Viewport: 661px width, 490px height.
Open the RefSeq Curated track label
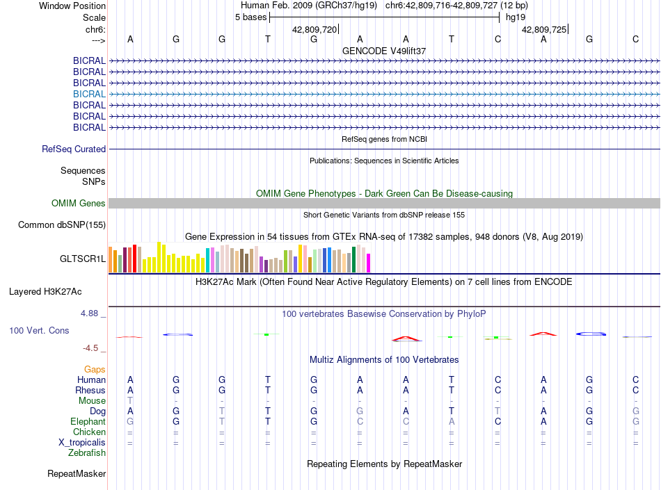click(74, 149)
